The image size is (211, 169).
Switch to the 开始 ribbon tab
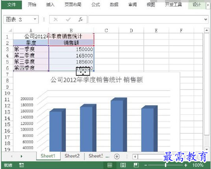coord(32,5)
